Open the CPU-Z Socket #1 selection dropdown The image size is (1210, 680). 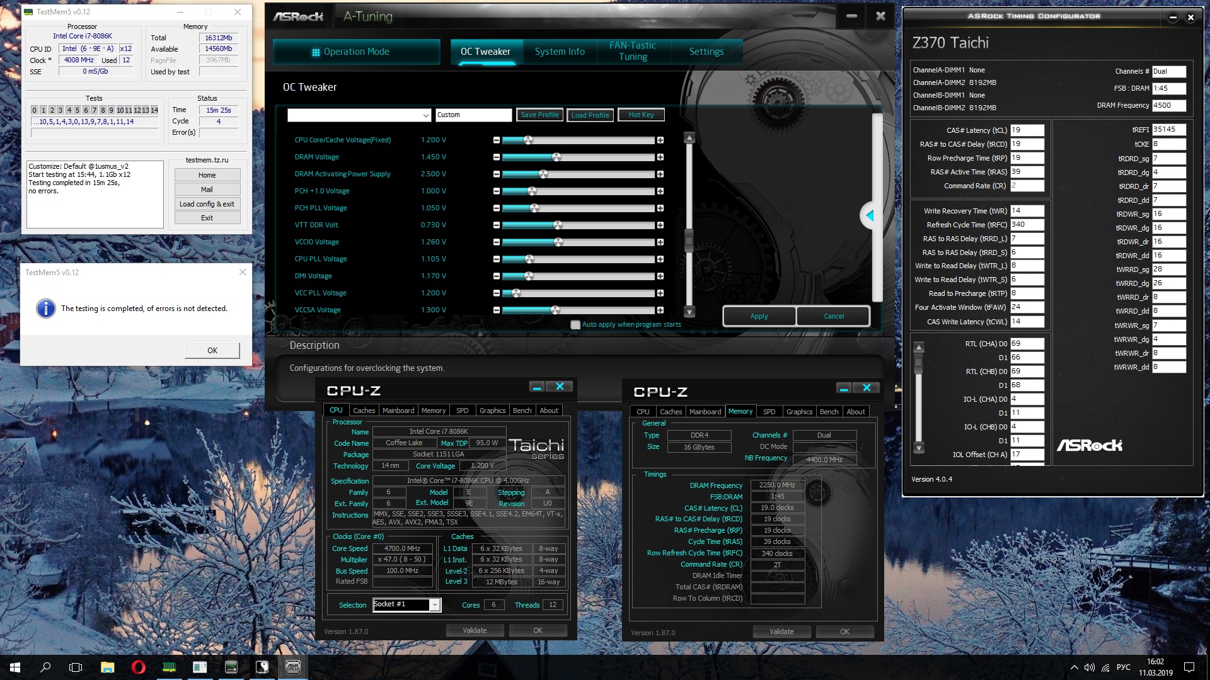pyautogui.click(x=434, y=605)
